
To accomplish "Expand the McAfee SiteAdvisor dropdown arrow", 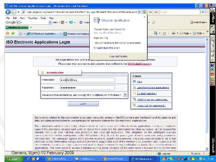I will click(31, 27).
